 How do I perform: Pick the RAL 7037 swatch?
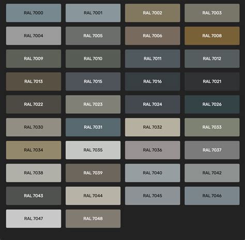tap(212, 150)
